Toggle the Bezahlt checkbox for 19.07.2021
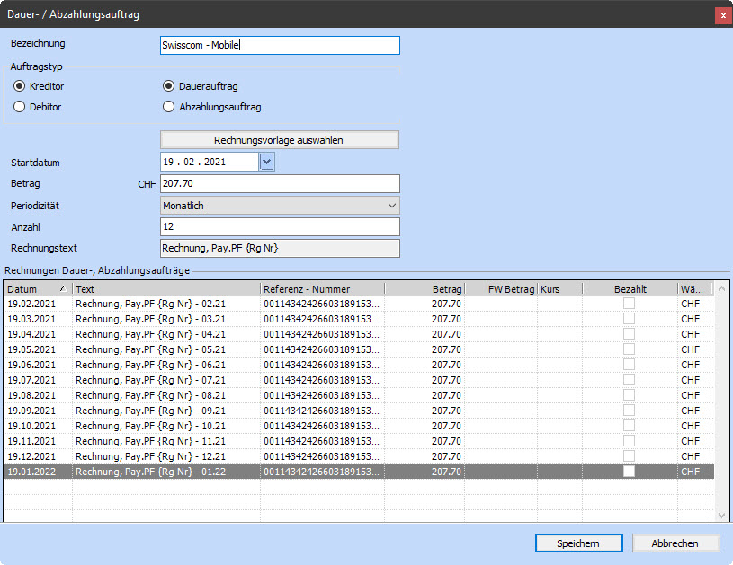733x565 pixels. [x=630, y=380]
